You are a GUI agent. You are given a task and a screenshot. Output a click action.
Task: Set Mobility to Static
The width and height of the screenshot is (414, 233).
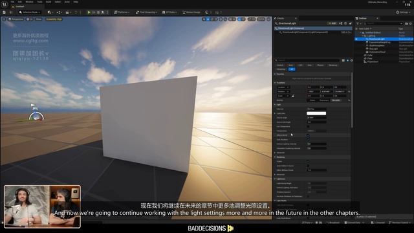pyautogui.click(x=312, y=100)
